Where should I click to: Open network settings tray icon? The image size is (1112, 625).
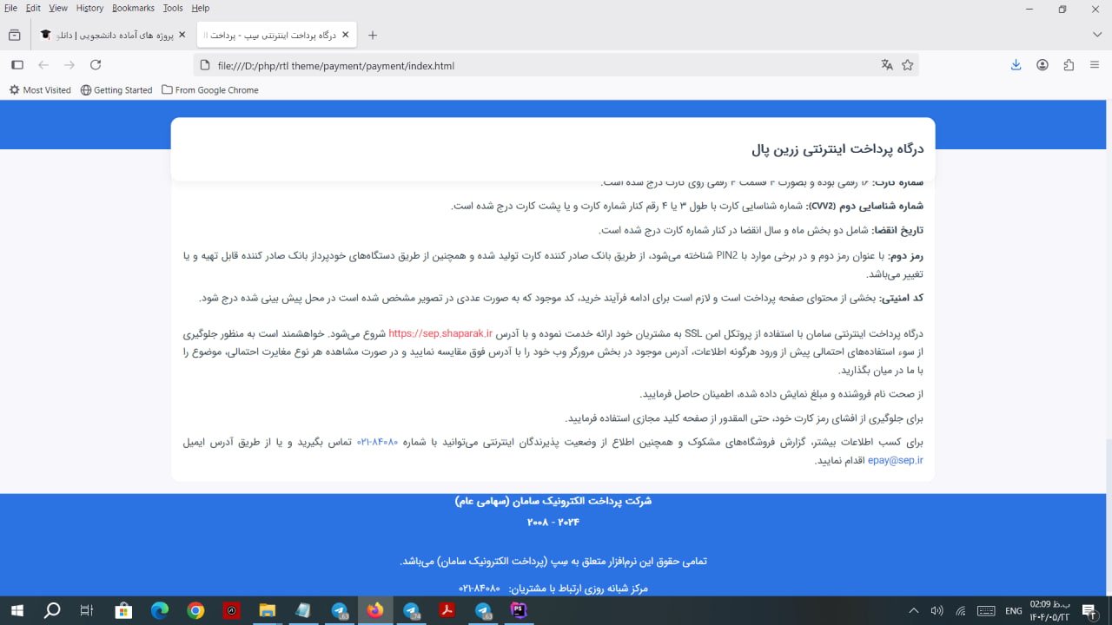(x=961, y=611)
